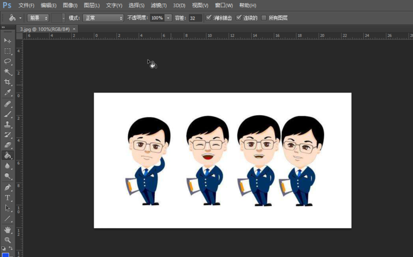Viewport: 413px width, 257px height.
Task: Expand the 前景 fill source dropdown
Action: click(x=38, y=18)
